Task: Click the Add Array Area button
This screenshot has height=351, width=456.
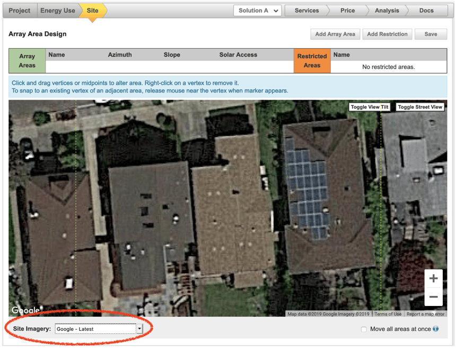Action: [x=335, y=34]
